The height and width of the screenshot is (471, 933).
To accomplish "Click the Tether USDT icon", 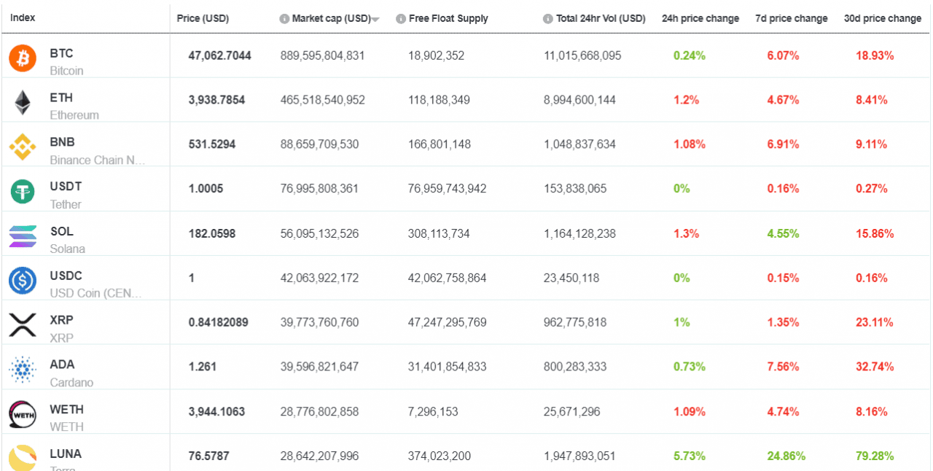I will (x=22, y=189).
